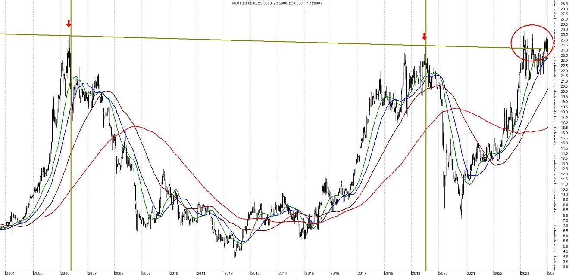
Task: Click the 2004 year label on the time axis
Action: [x=10, y=273]
